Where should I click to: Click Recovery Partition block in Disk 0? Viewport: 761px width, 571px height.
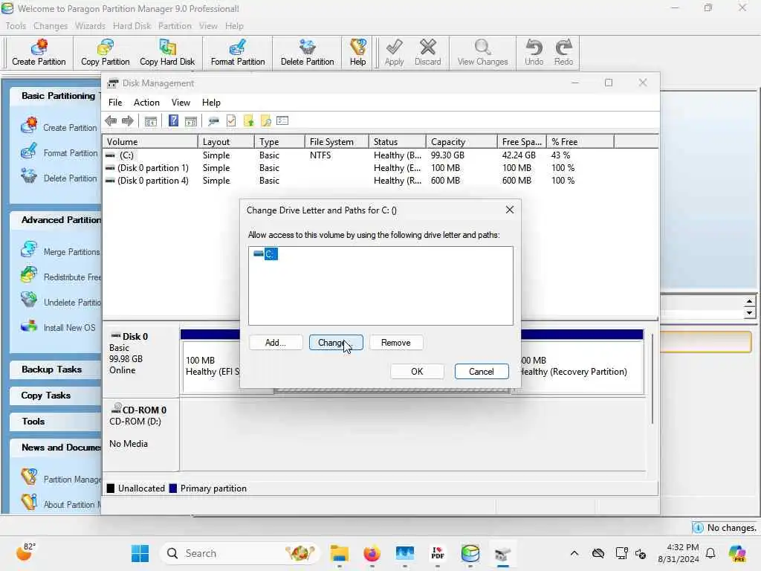point(582,367)
